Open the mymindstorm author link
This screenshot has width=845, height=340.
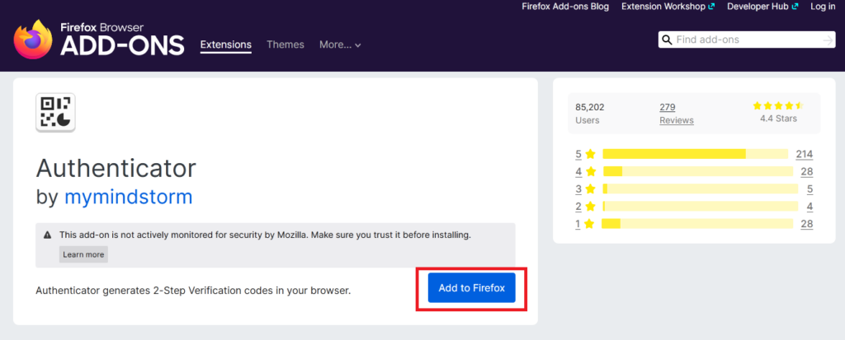point(128,197)
